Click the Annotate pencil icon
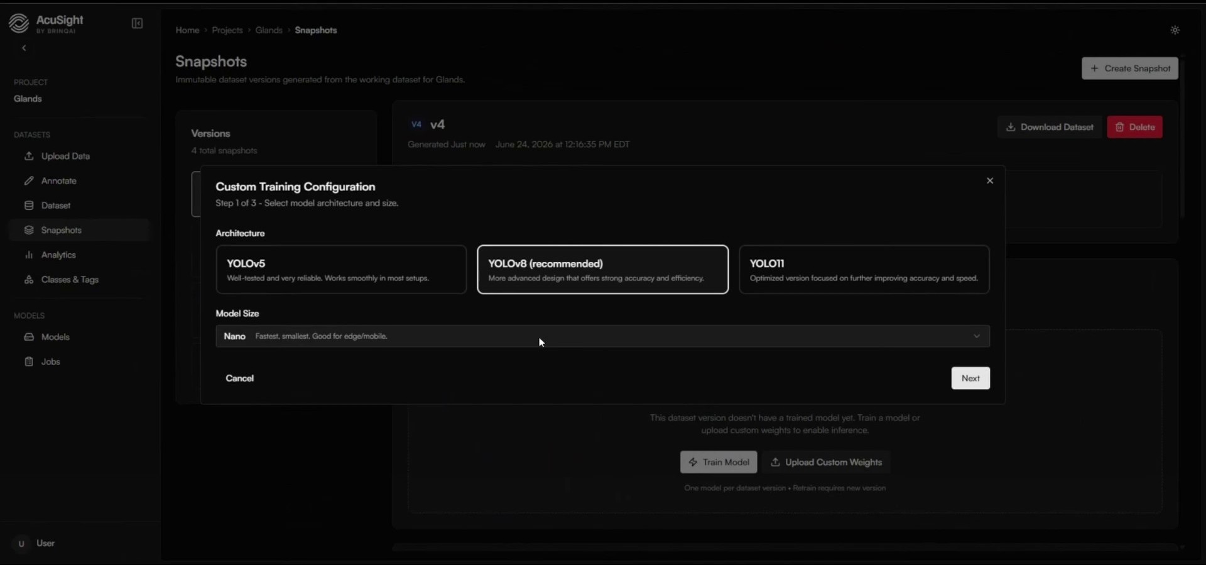This screenshot has height=565, width=1206. 29,180
